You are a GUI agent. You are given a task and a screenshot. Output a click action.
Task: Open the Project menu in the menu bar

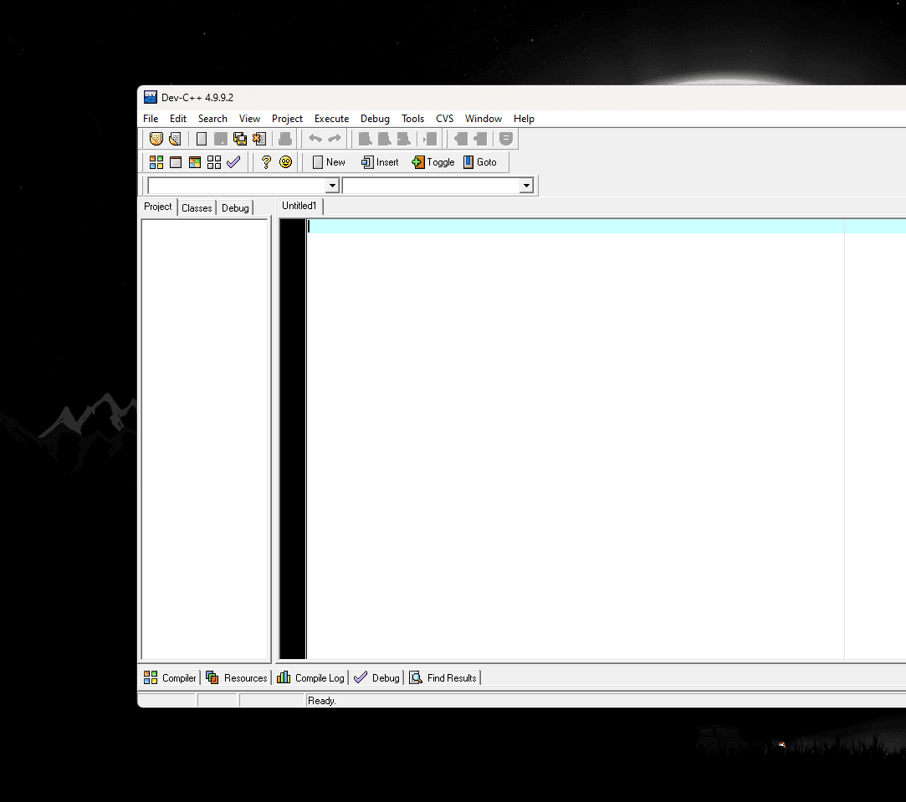click(287, 119)
